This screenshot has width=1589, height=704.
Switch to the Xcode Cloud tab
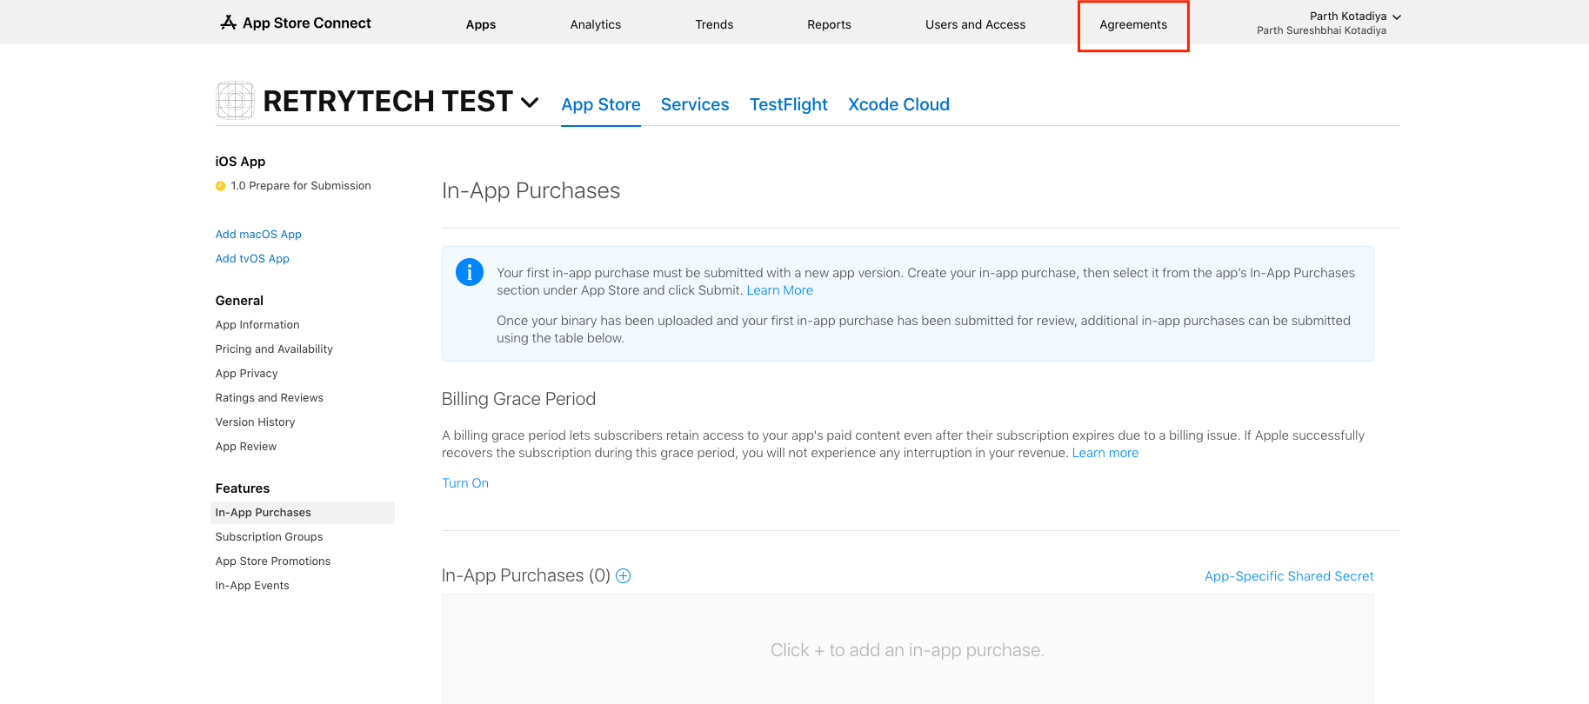[x=898, y=104]
